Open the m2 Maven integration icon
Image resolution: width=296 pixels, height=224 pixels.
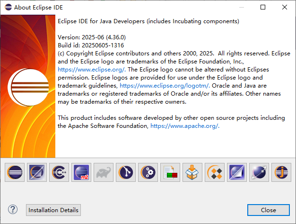click(81, 172)
